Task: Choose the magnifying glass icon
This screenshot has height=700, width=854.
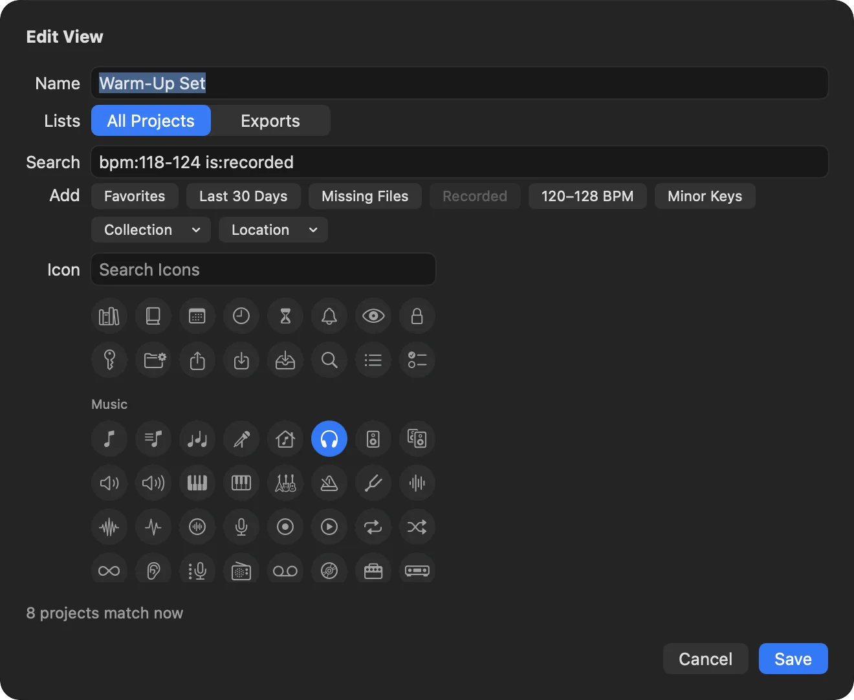Action: point(329,360)
